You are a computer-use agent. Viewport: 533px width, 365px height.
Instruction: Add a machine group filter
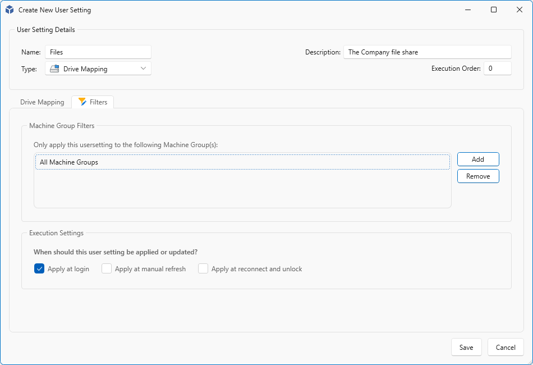point(477,159)
